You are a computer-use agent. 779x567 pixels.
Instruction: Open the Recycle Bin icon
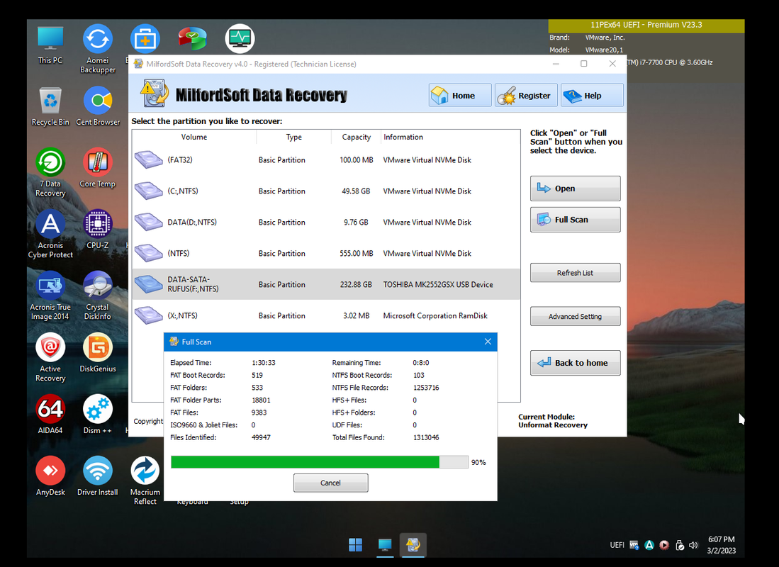[50, 106]
